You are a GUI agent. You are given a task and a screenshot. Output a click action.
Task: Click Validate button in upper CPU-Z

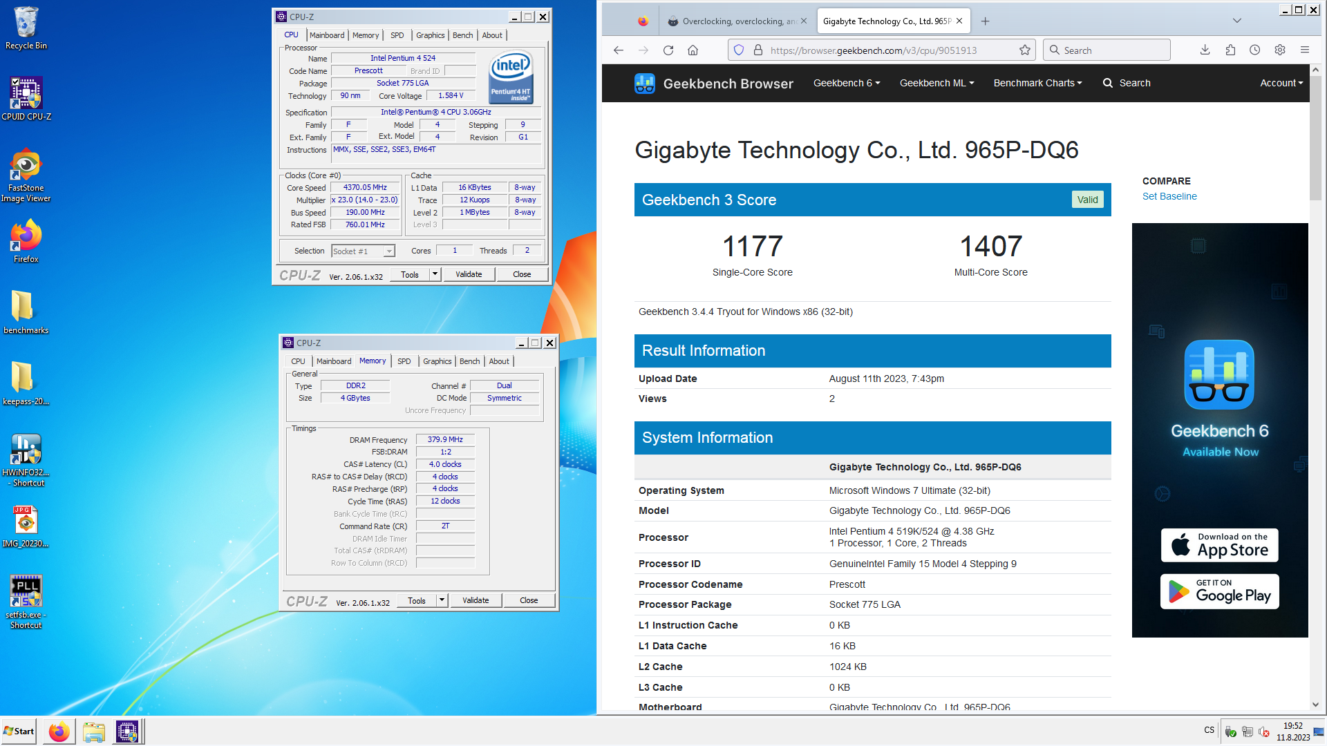tap(469, 274)
